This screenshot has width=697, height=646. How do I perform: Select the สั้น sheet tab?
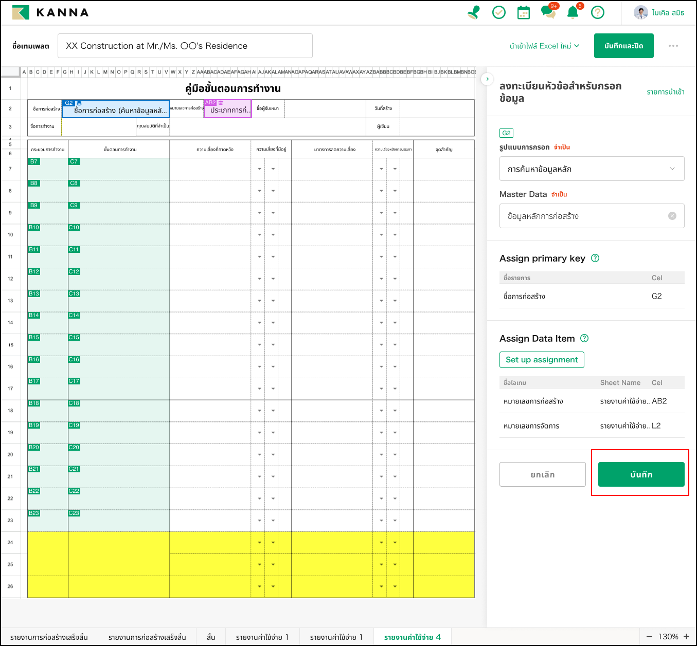[211, 637]
